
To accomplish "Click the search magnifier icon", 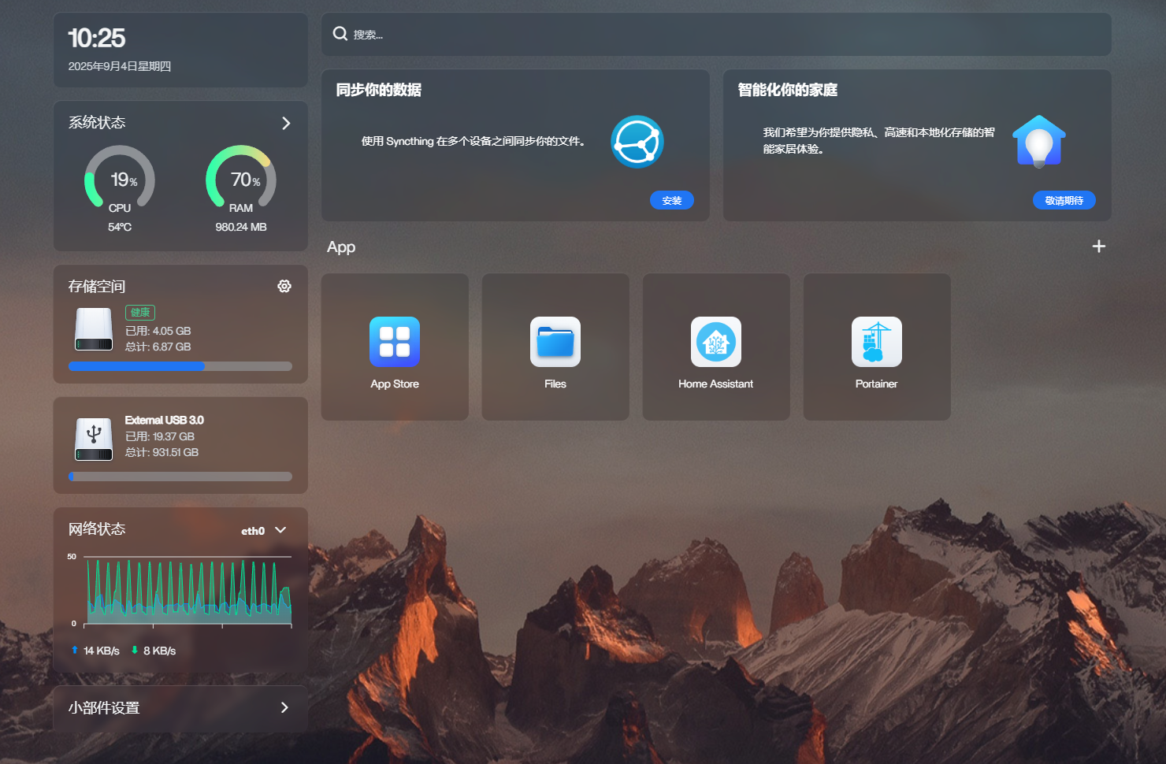I will [x=340, y=34].
